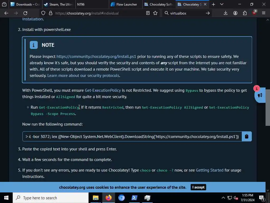Click the install command text box

pyautogui.click(x=132, y=136)
